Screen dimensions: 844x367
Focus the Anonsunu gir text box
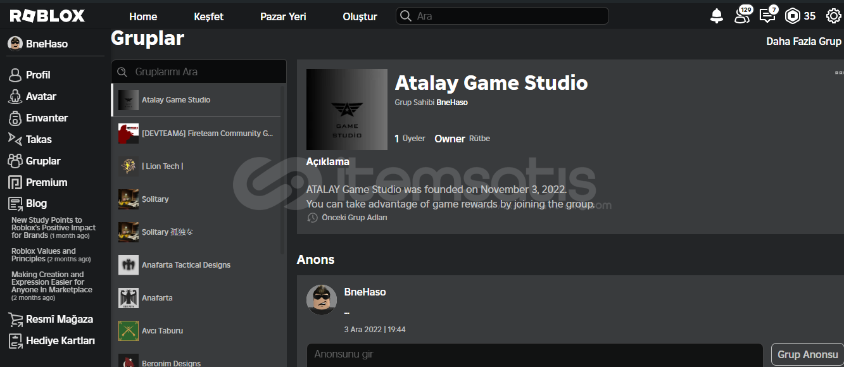pos(535,354)
